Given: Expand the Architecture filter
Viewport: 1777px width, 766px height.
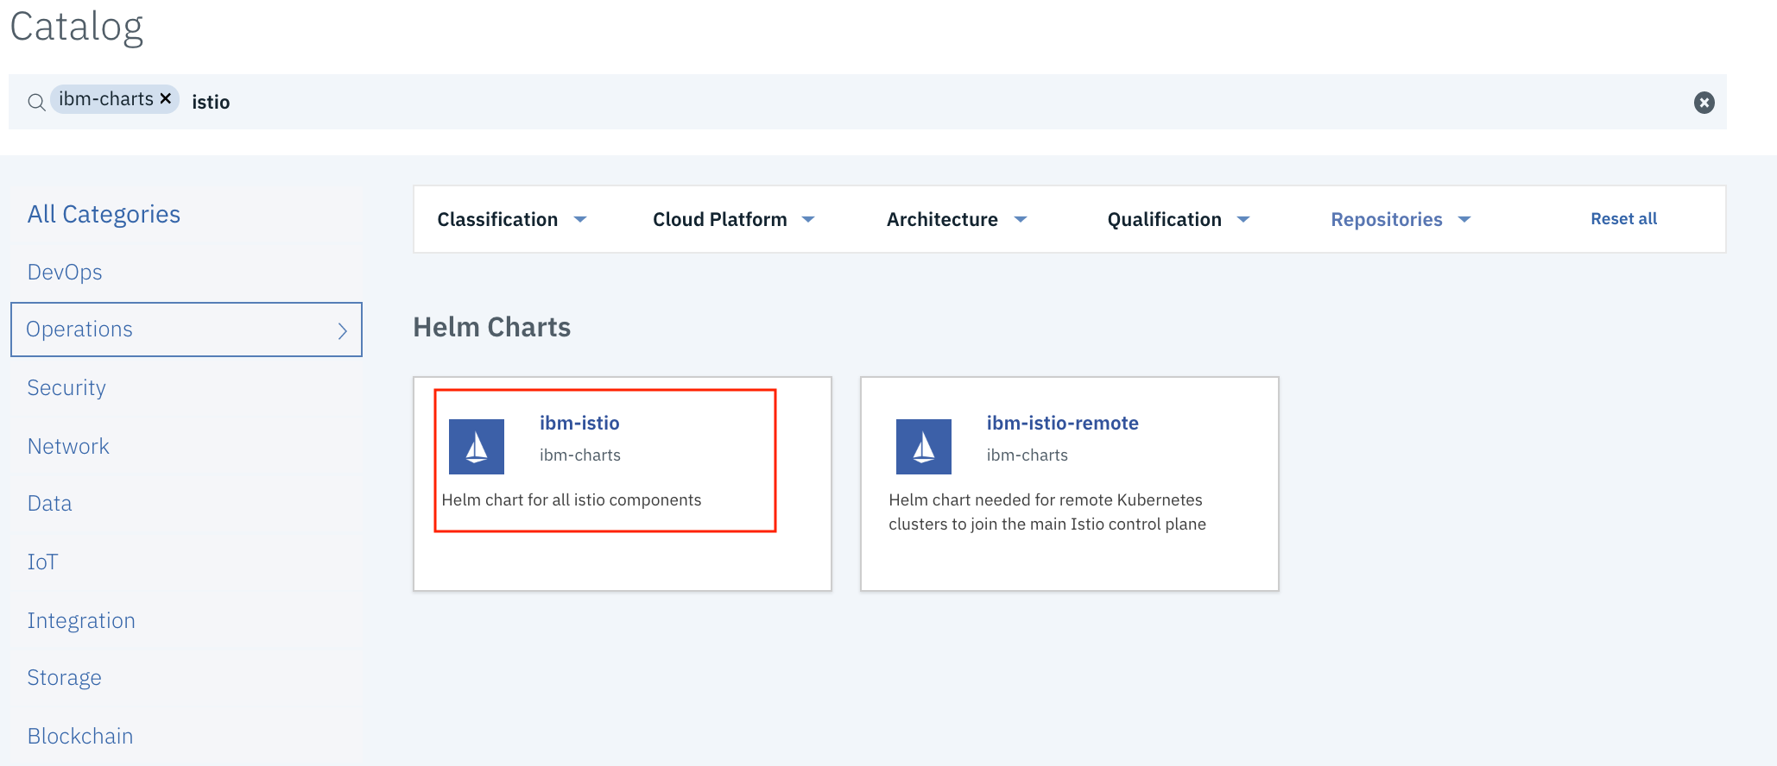Looking at the screenshot, I should tap(957, 219).
